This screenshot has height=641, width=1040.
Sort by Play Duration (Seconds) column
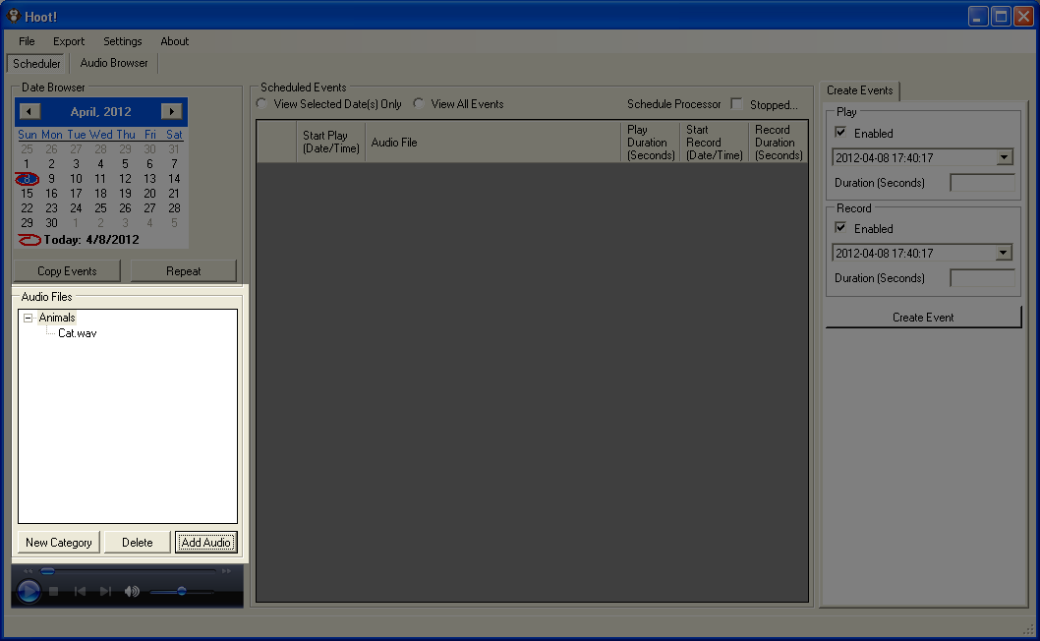coord(651,142)
